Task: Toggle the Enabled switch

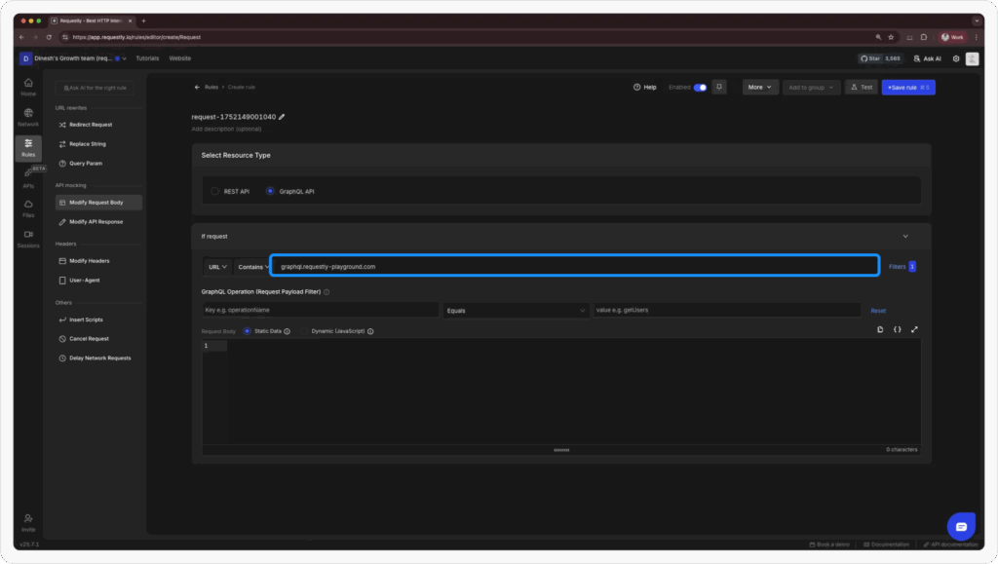Action: [x=700, y=87]
